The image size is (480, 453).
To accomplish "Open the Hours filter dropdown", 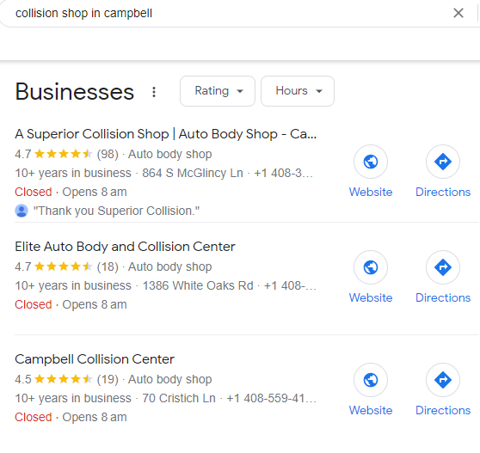I will click(x=298, y=91).
